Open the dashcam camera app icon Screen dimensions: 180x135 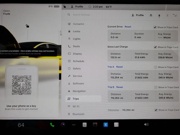pos(63,125)
